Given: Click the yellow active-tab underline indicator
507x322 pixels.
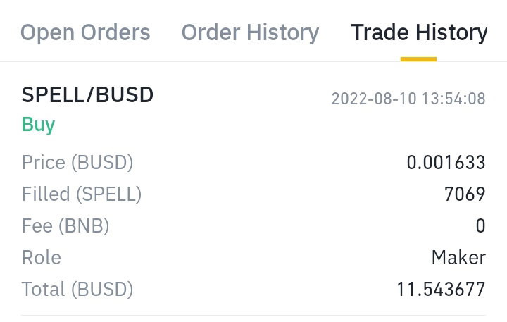Looking at the screenshot, I should [418, 59].
